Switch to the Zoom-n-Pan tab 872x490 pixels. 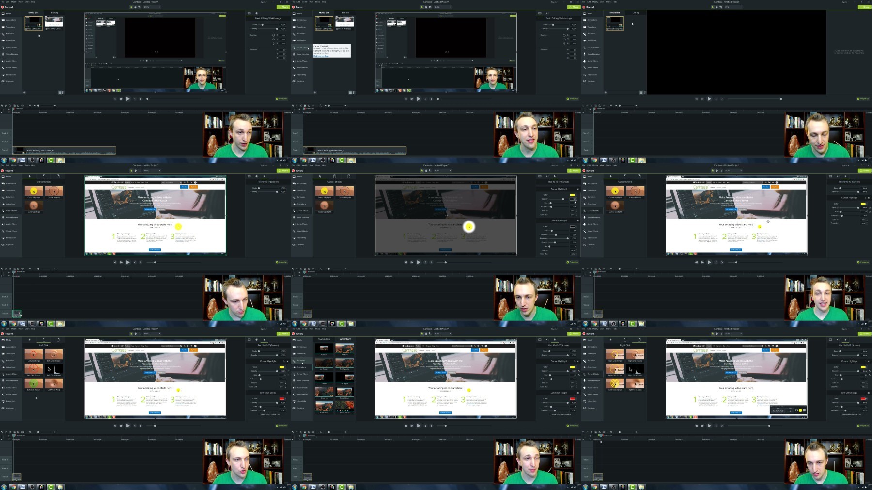[x=324, y=339]
